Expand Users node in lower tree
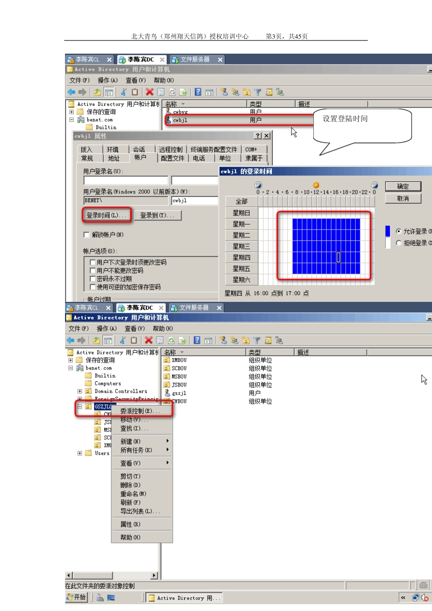432x611 pixels. pyautogui.click(x=80, y=453)
